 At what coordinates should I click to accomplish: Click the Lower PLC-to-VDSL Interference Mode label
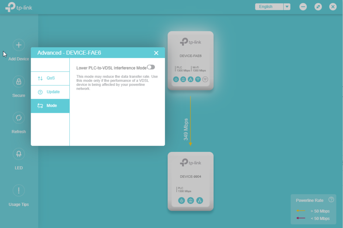tap(111, 68)
